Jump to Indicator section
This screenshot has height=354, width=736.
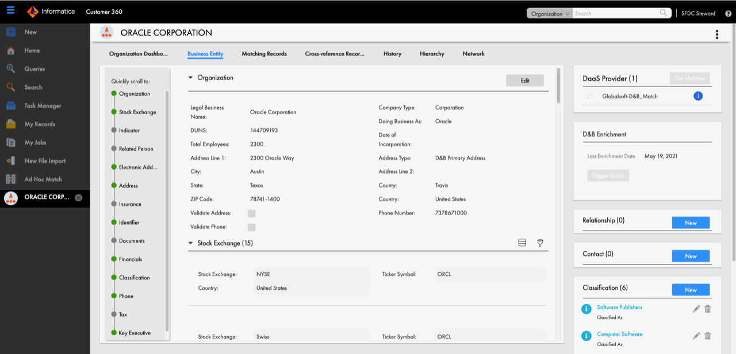[129, 131]
